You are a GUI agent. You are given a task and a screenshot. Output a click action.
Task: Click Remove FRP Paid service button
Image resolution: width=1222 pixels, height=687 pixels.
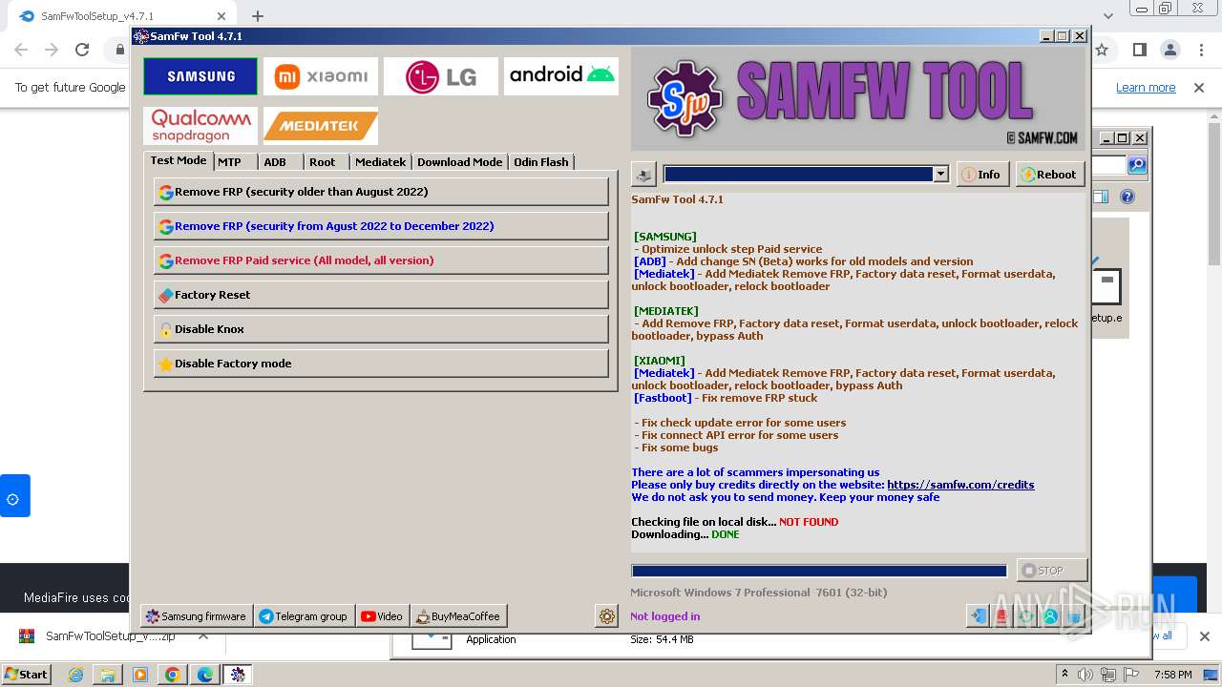coord(381,260)
